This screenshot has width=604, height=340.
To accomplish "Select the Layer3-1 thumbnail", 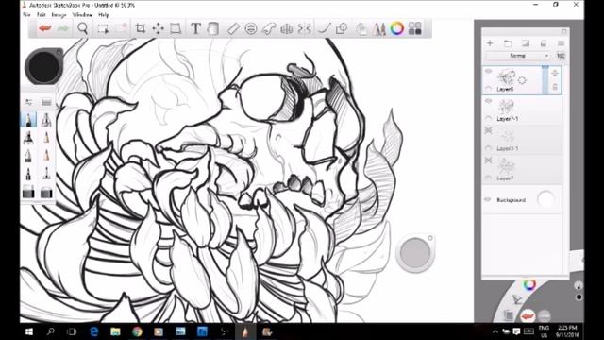I will [506, 136].
